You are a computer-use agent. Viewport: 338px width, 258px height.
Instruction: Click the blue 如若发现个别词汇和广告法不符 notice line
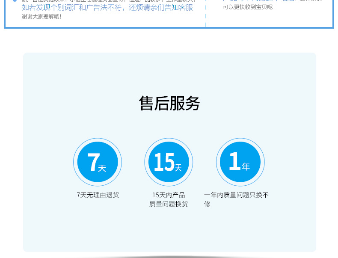[x=107, y=8]
